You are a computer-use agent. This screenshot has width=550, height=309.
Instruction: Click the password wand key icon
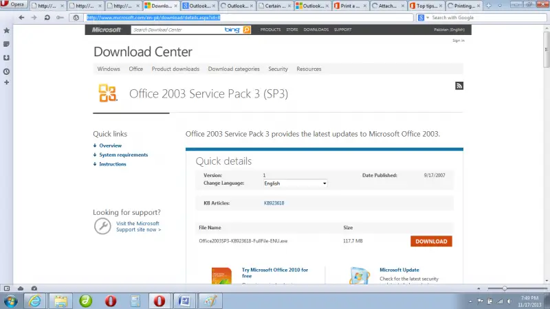(x=60, y=18)
